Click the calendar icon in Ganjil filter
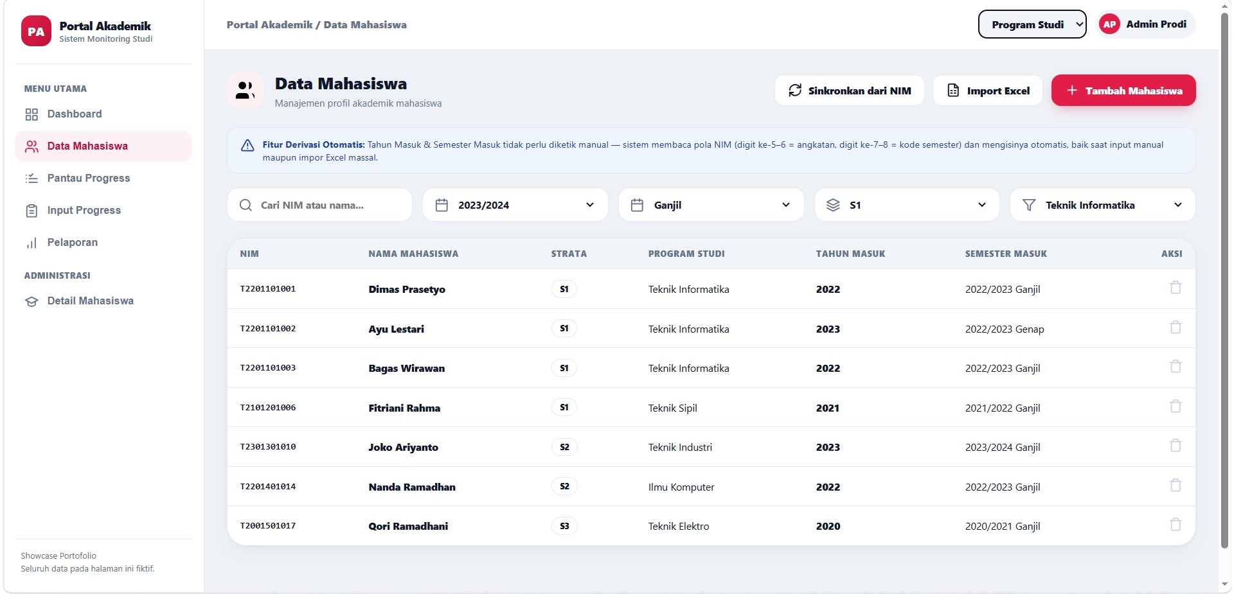This screenshot has width=1234, height=594. [637, 205]
